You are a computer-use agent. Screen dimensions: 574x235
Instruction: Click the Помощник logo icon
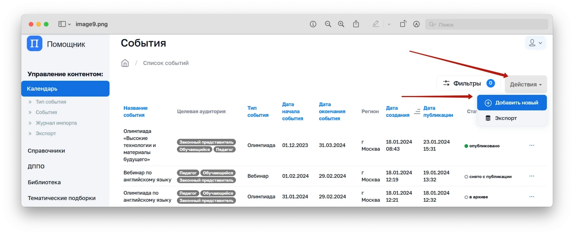35,44
